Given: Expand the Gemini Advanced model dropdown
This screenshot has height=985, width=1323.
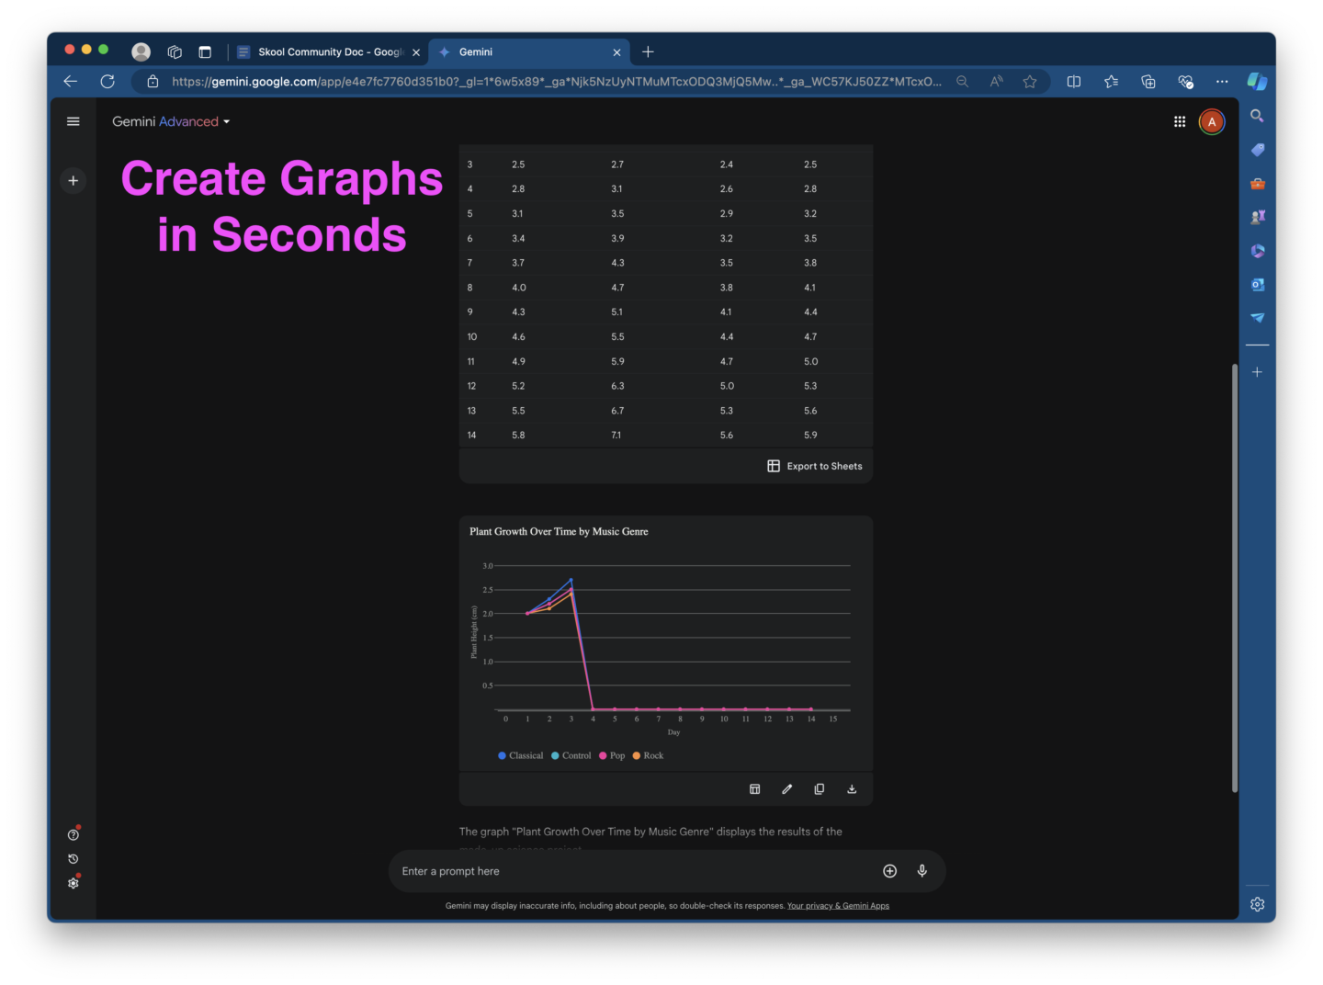Looking at the screenshot, I should click(171, 121).
